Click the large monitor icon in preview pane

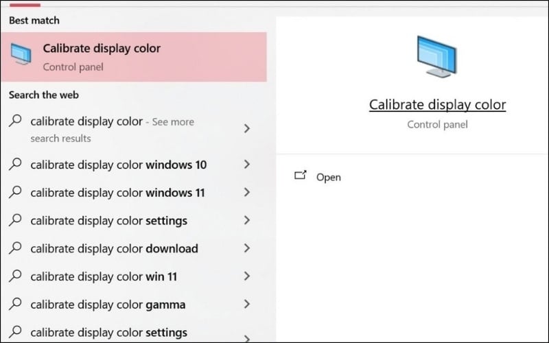coord(437,57)
